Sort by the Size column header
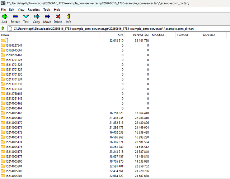Viewport: 230px width, 179px height. click(x=112, y=35)
